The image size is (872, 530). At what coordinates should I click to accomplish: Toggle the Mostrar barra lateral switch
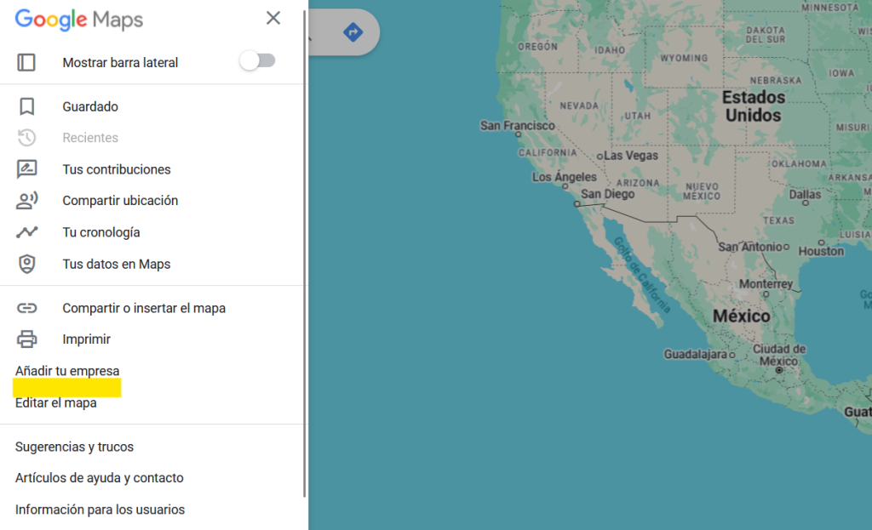tap(257, 60)
